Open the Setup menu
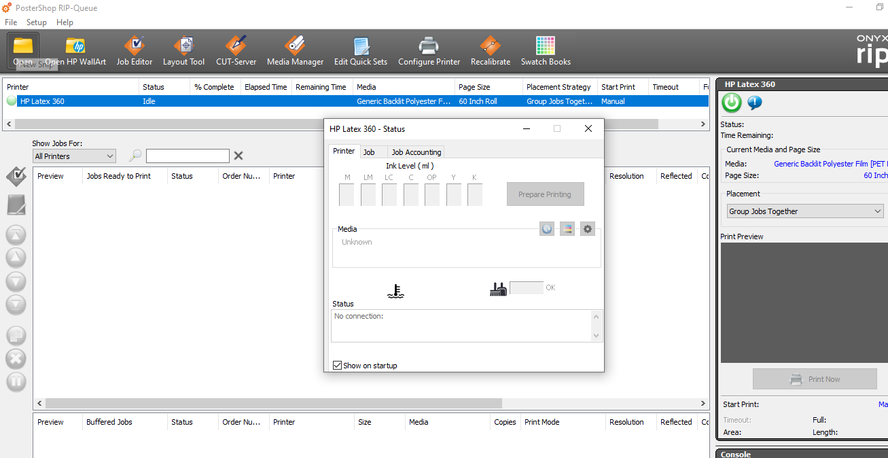This screenshot has width=888, height=458. pyautogui.click(x=37, y=22)
